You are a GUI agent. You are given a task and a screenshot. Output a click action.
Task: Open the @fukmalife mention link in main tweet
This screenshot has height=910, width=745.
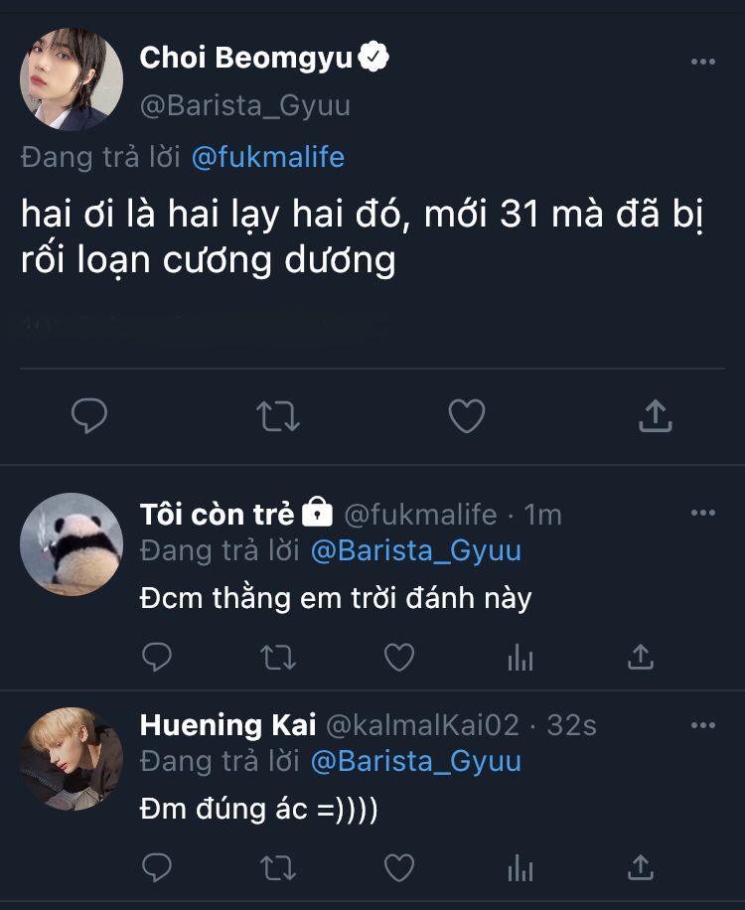[x=267, y=157]
